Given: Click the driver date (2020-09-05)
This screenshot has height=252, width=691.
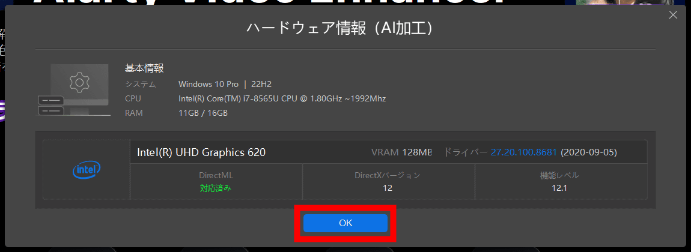Looking at the screenshot, I should tap(589, 152).
